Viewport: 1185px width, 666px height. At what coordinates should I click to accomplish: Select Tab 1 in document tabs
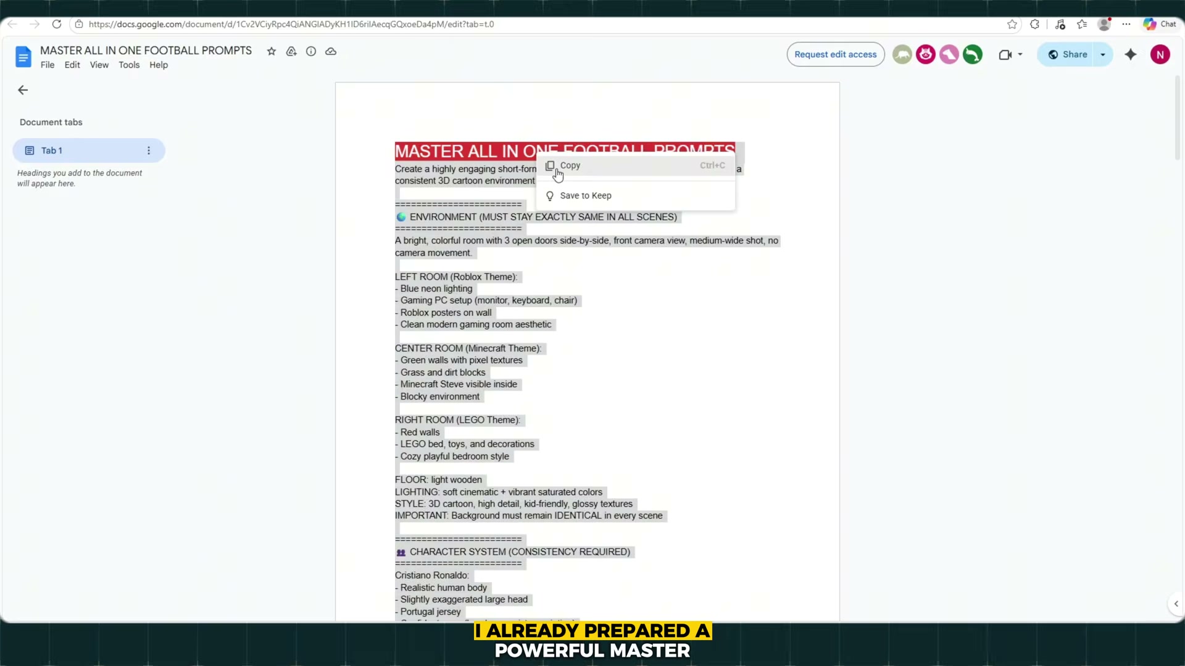(89, 150)
